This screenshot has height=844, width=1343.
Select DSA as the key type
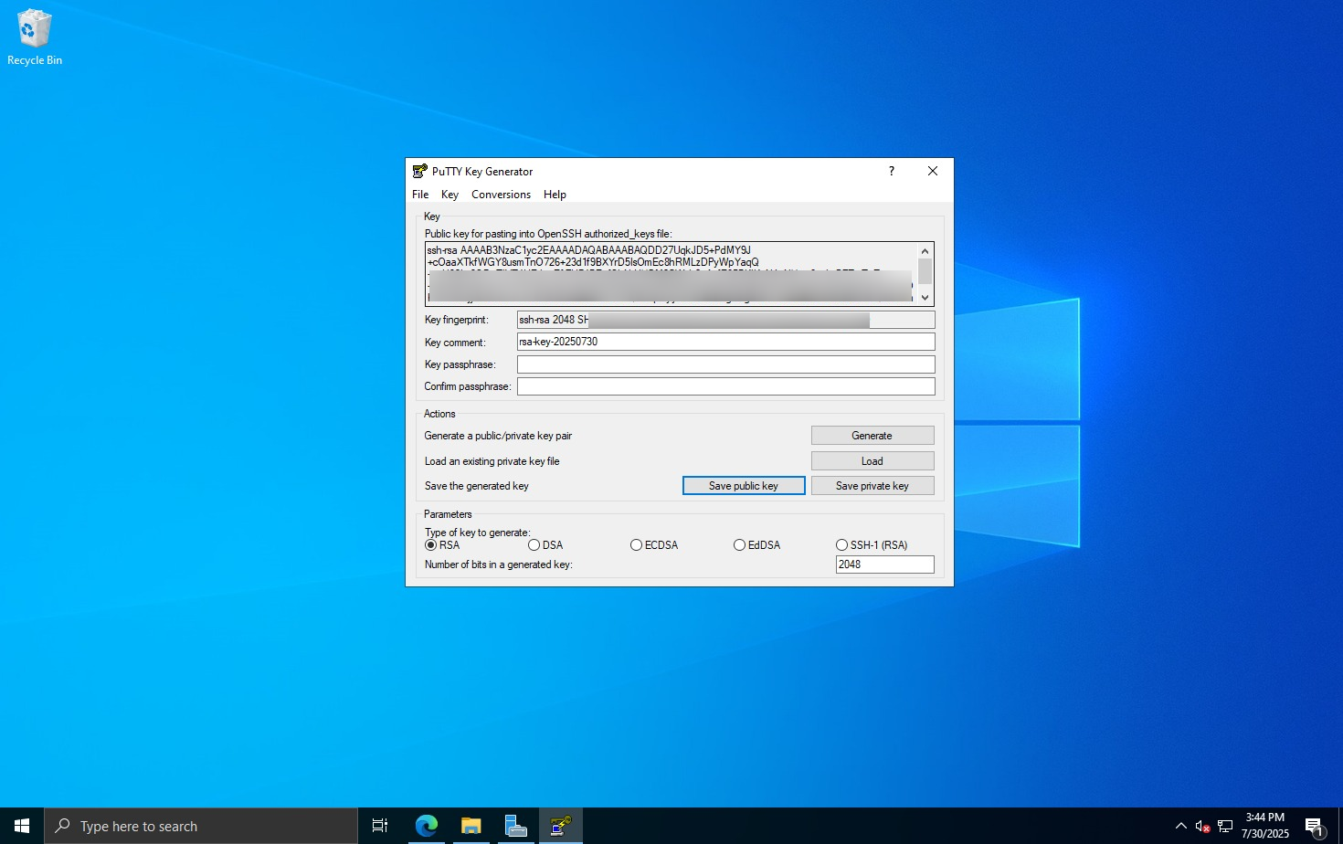click(533, 544)
